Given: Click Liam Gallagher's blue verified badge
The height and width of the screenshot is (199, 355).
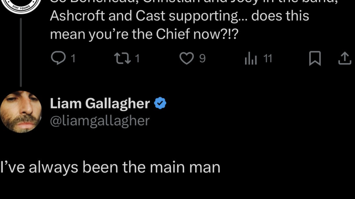Looking at the screenshot, I should [160, 103].
